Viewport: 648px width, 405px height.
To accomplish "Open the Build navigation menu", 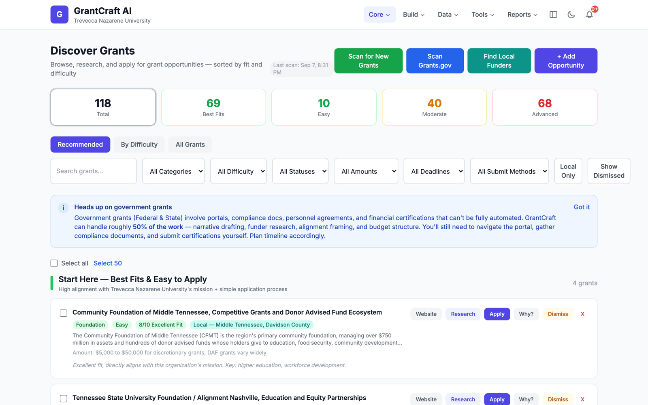I will click(414, 15).
